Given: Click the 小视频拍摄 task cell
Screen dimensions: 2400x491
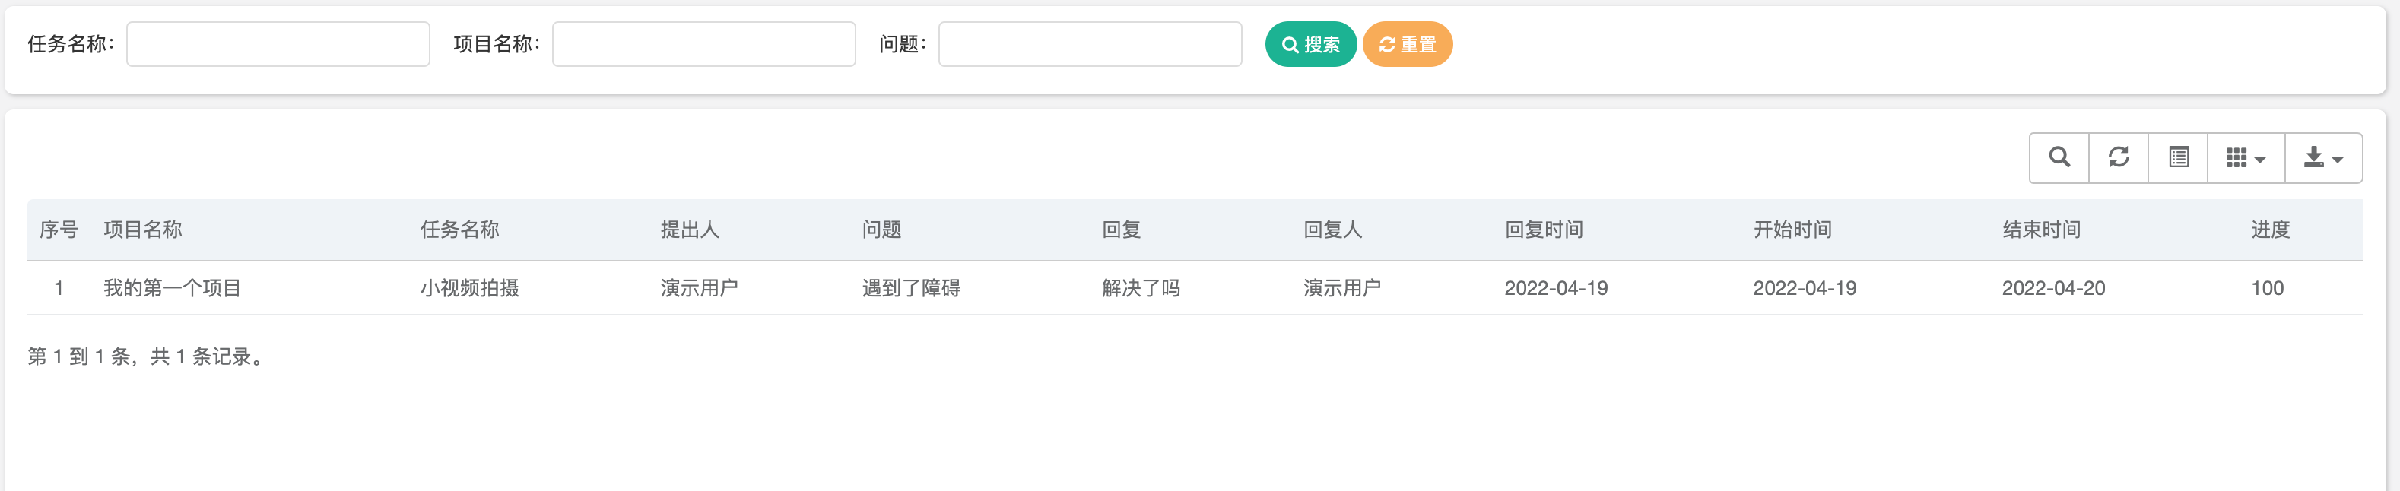Looking at the screenshot, I should tap(469, 288).
